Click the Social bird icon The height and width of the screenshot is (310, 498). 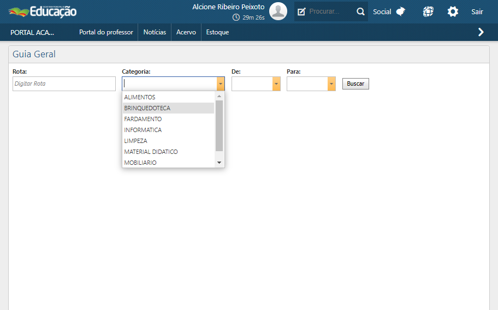[401, 11]
